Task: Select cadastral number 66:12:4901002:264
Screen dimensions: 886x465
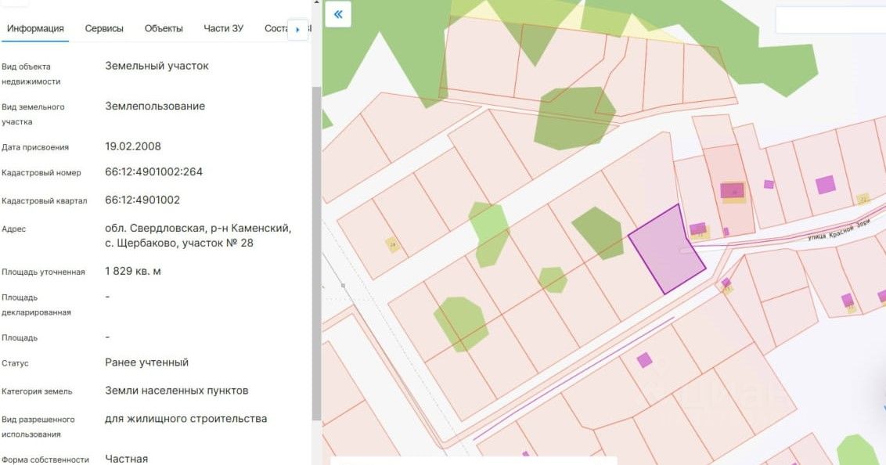Action: tap(153, 171)
